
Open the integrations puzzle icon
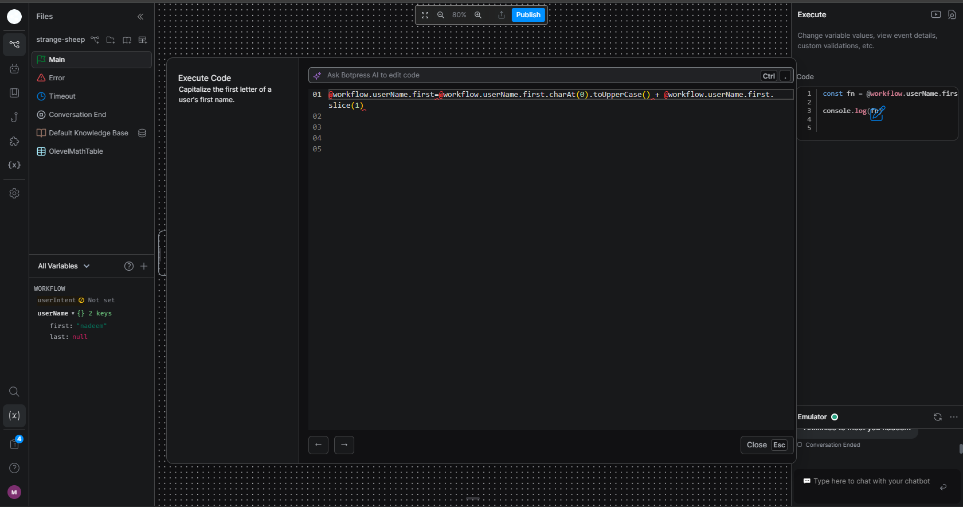pyautogui.click(x=14, y=141)
